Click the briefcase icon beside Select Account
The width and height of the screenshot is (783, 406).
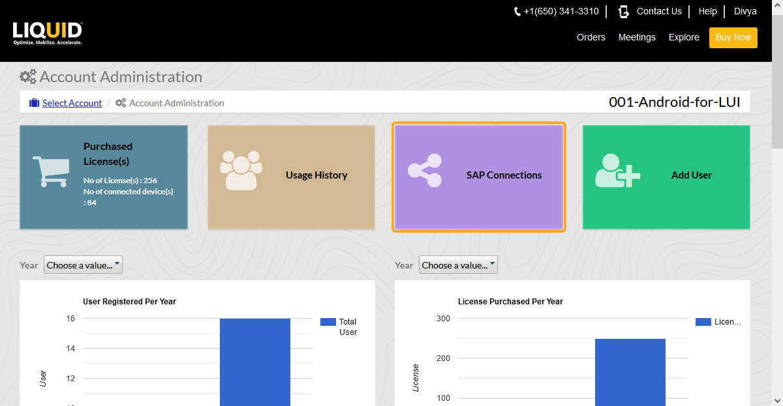(x=35, y=103)
